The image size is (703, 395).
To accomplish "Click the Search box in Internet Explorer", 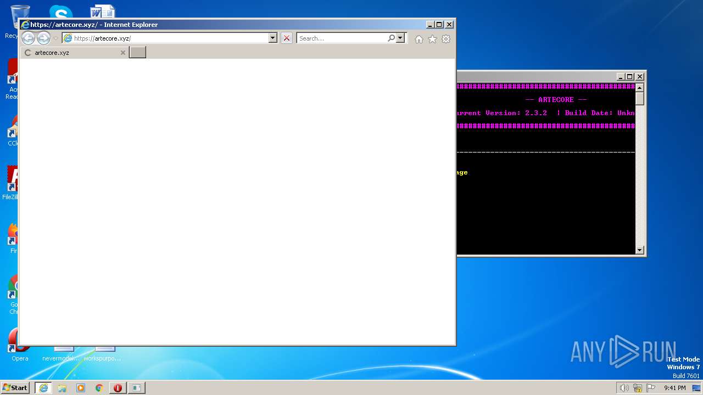I will [x=342, y=38].
